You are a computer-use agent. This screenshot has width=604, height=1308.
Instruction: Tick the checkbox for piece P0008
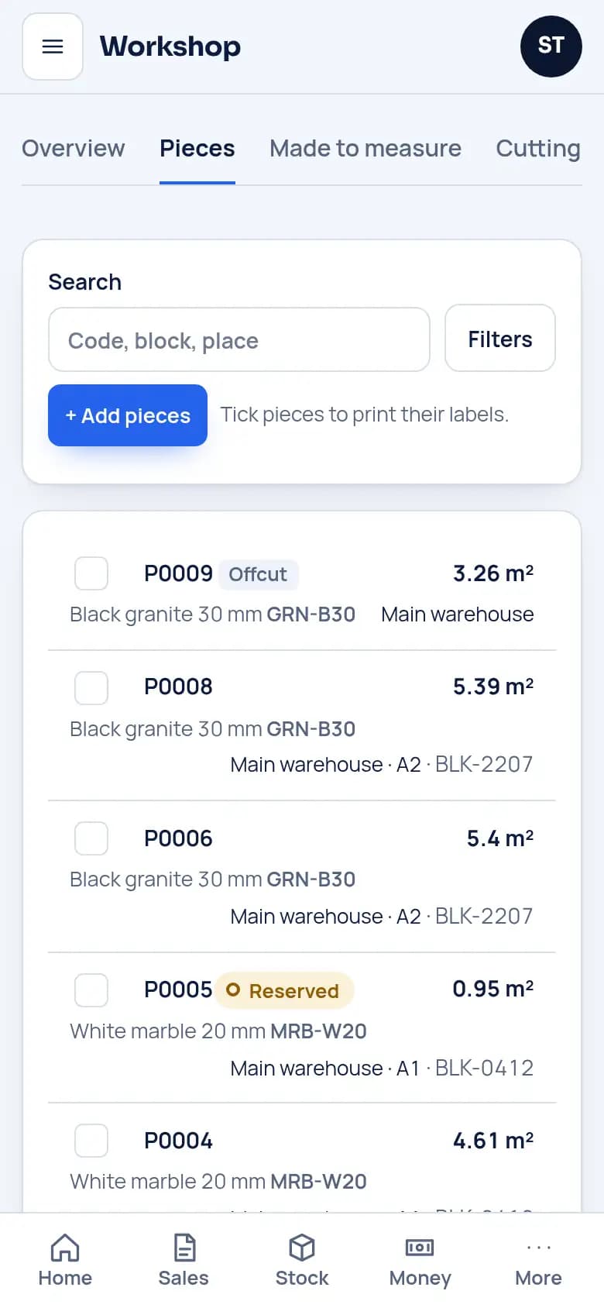point(91,687)
